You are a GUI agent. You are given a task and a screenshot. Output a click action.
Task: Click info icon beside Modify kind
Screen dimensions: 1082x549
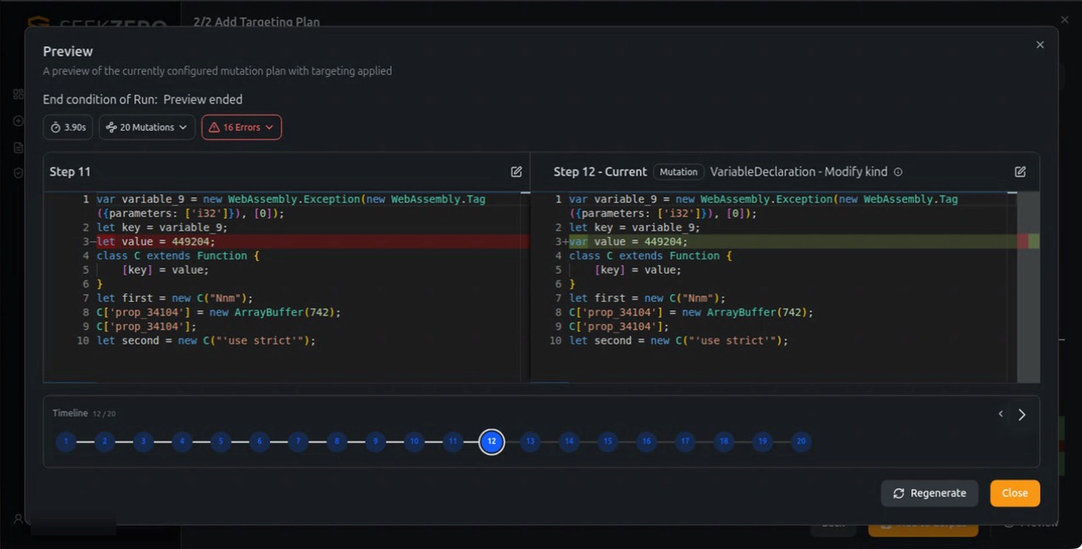[898, 172]
